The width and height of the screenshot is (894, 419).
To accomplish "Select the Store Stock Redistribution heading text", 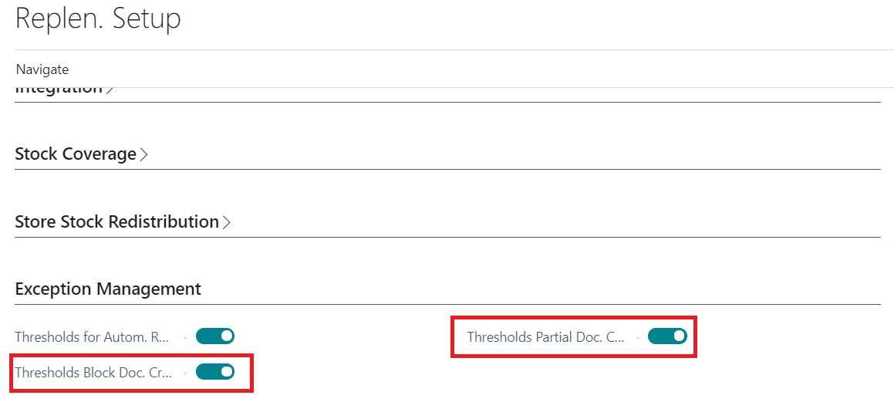I will click(116, 222).
